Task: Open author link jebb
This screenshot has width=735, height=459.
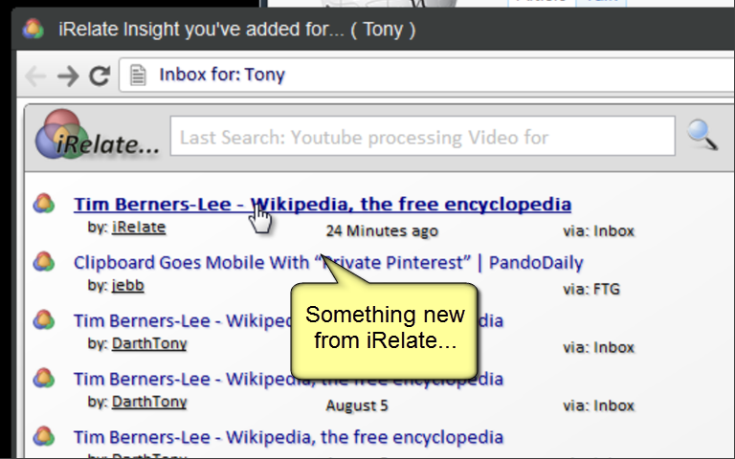Action: (x=127, y=285)
